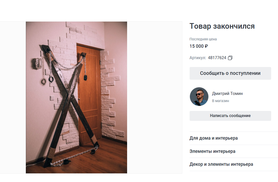278x182 pixels.
Task: Open the Декор и элементы интерьера category
Action: click(221, 164)
